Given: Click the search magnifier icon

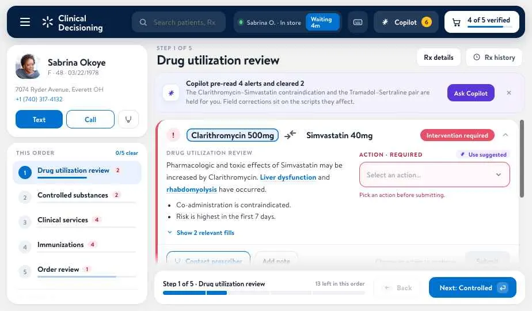Looking at the screenshot, I should pos(143,22).
